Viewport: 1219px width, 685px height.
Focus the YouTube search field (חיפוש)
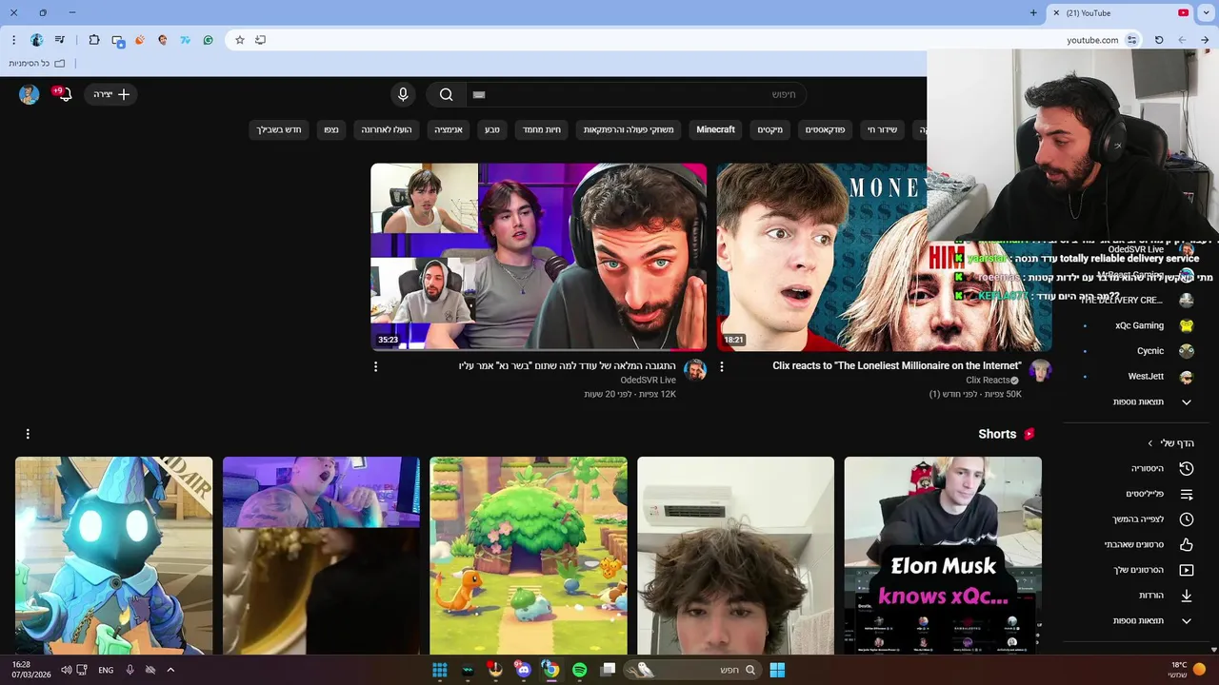point(636,94)
